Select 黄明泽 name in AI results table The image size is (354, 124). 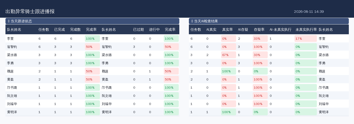point(324,112)
